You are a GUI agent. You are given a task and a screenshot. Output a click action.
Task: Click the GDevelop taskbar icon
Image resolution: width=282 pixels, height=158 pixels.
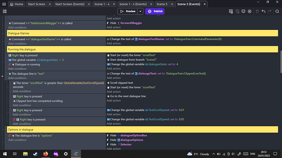click(76, 154)
